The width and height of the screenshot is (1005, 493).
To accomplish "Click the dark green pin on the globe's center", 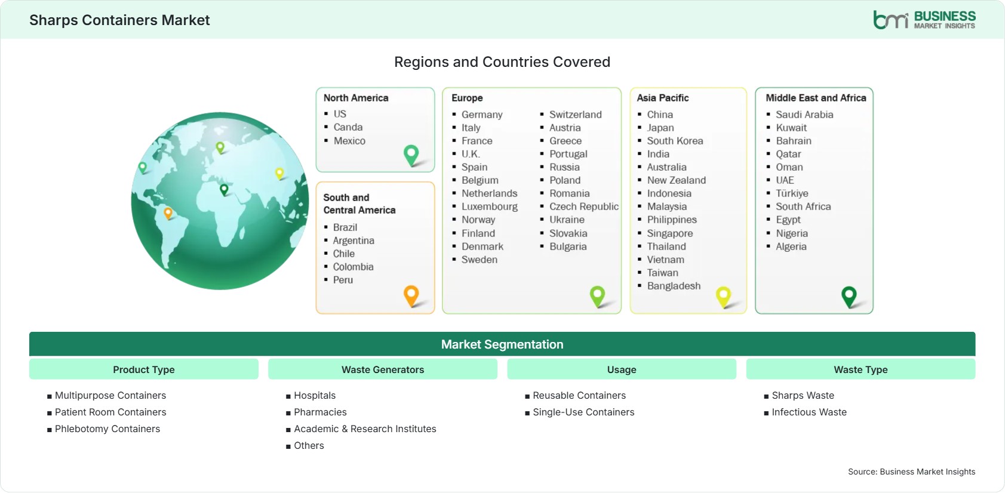I will click(x=224, y=190).
